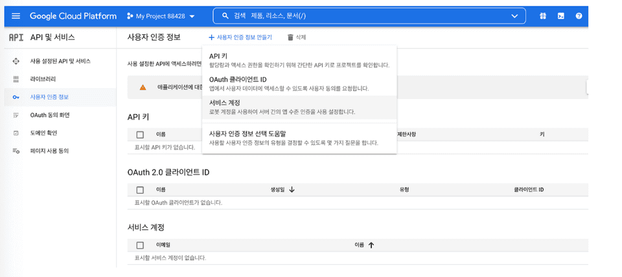The height and width of the screenshot is (277, 622).
Task: Click 이름 column header in API 키 table
Action: click(161, 135)
